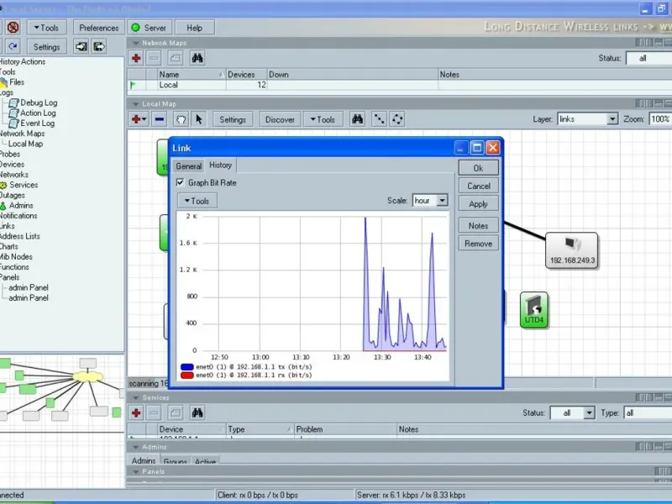Screen dimensions: 672x504
Task: Click the Settings button in left toolbar
Action: pos(47,47)
